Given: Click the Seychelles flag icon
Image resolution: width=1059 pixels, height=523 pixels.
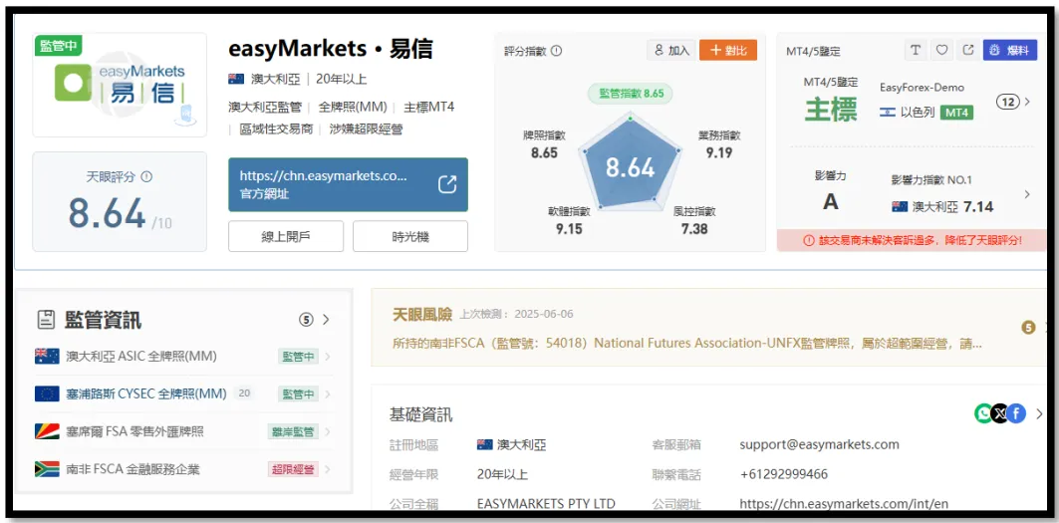Looking at the screenshot, I should pos(47,431).
